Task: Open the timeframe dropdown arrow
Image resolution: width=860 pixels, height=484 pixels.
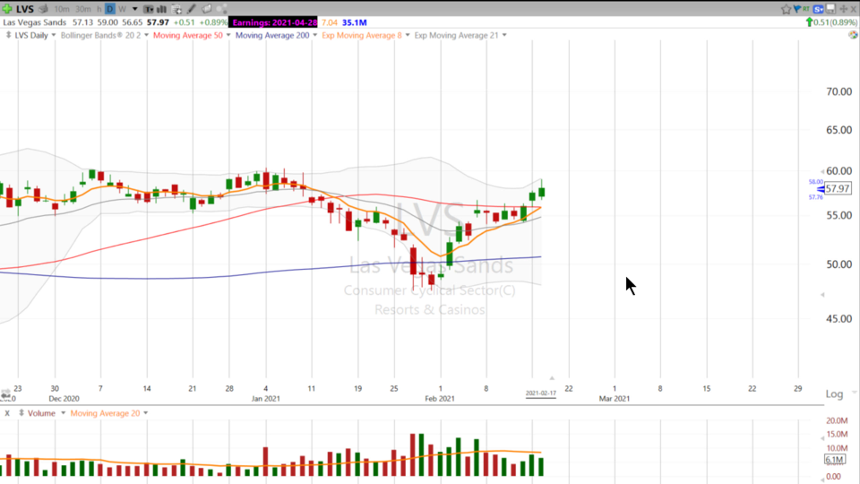Action: [x=135, y=9]
